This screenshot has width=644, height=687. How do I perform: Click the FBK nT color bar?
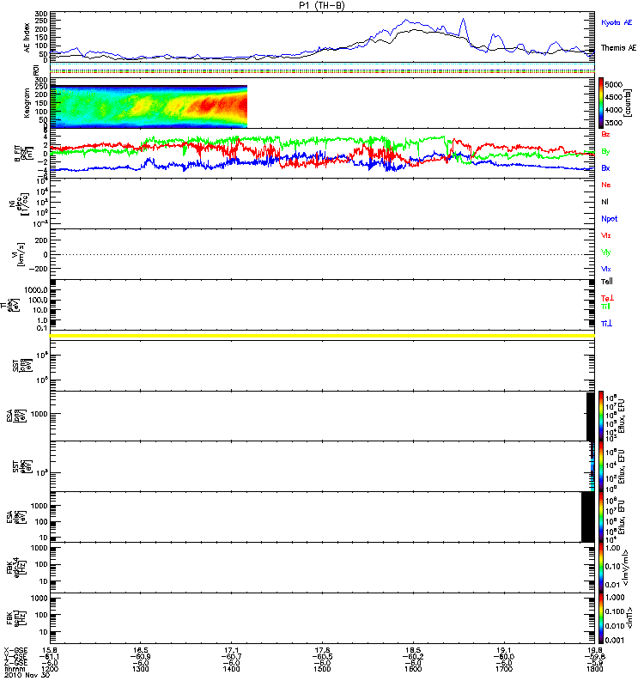601,617
